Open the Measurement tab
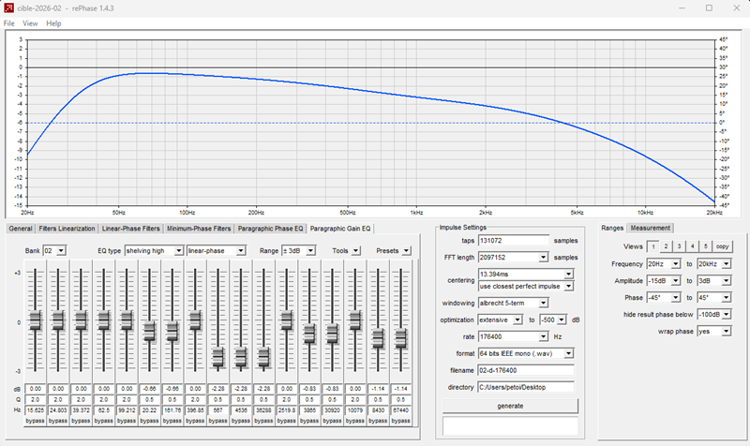 [x=651, y=228]
